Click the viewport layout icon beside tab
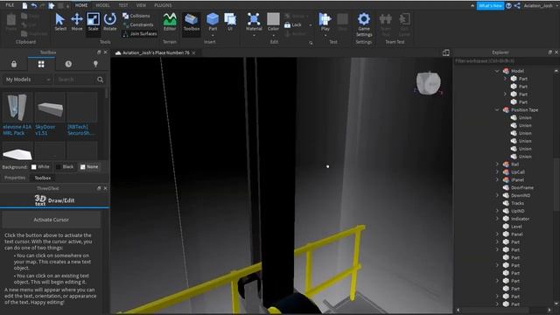This screenshot has height=315, width=560. (x=446, y=52)
